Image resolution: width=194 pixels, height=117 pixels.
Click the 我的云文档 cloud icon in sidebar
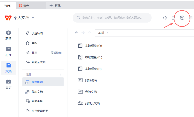pos(28,62)
